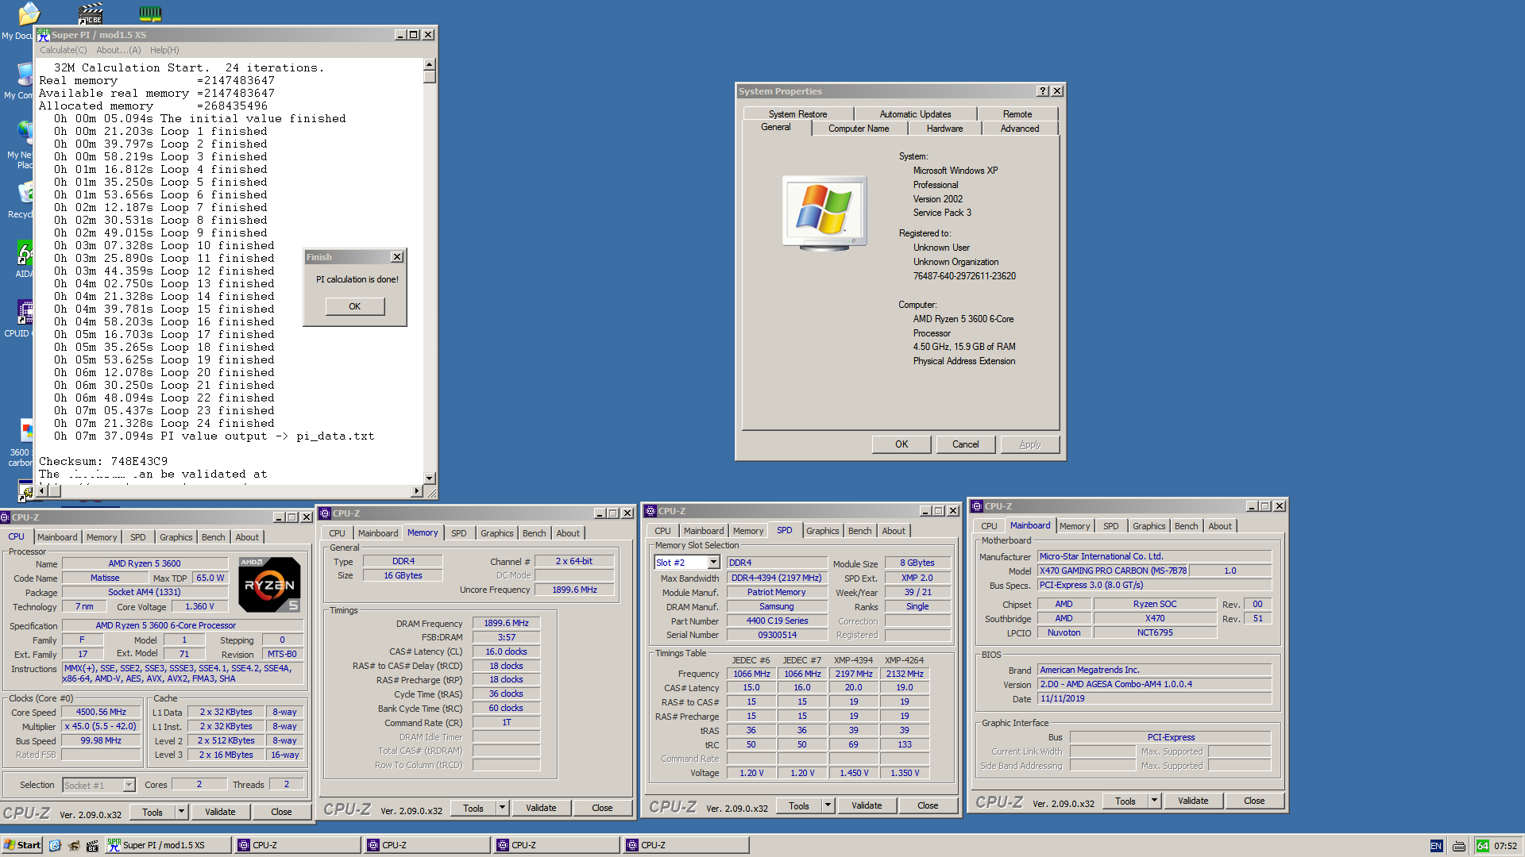Viewport: 1525px width, 857px height.
Task: Click the CPU-Z icon in the CPU tab window title bar
Action: (6, 517)
